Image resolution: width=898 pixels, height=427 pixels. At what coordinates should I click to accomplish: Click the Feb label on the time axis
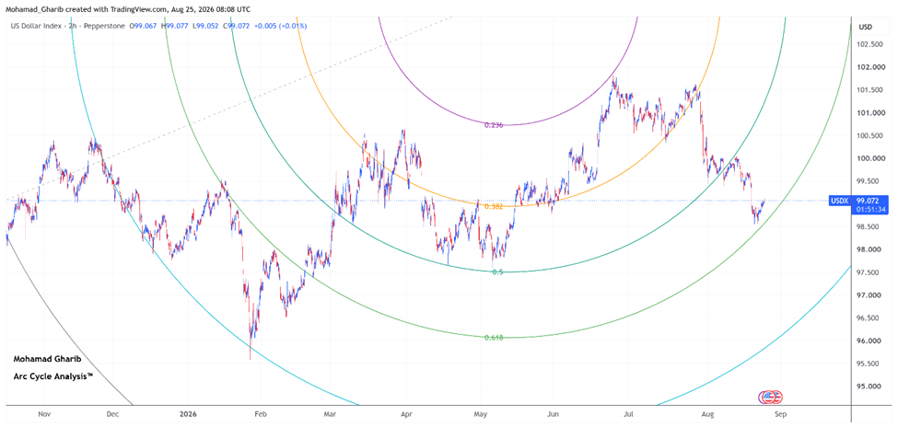pos(260,412)
